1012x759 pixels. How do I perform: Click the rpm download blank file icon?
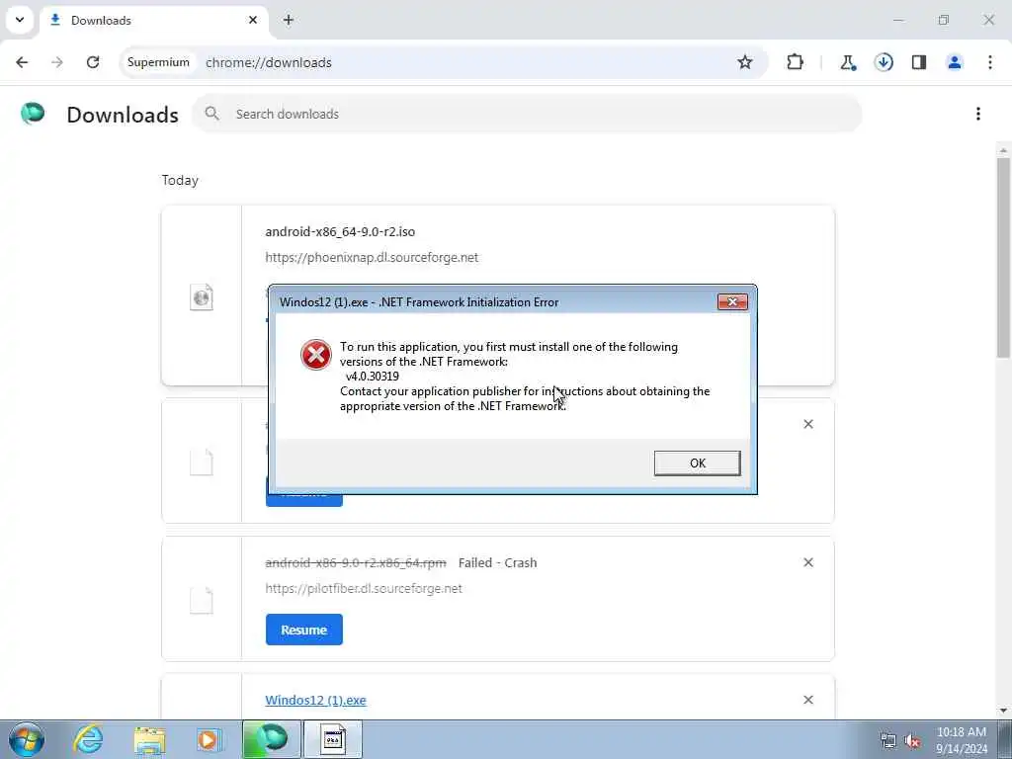click(x=202, y=600)
